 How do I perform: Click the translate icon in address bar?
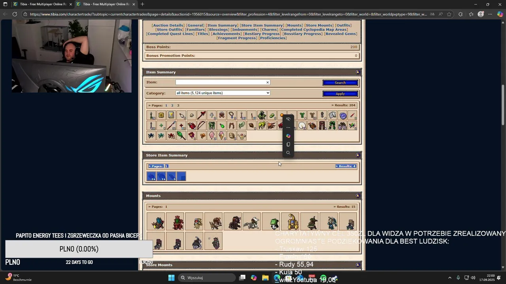coord(432,14)
